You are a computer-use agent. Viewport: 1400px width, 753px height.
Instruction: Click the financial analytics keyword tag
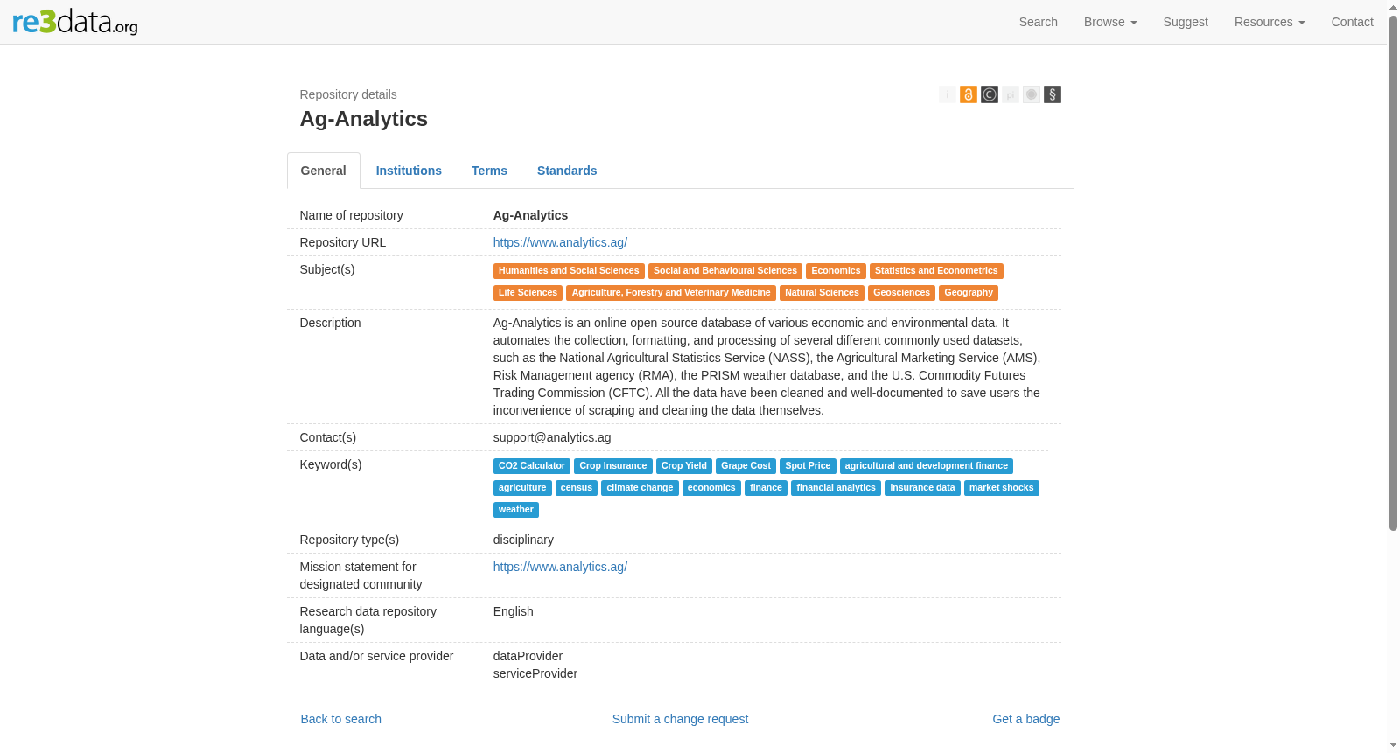(836, 488)
